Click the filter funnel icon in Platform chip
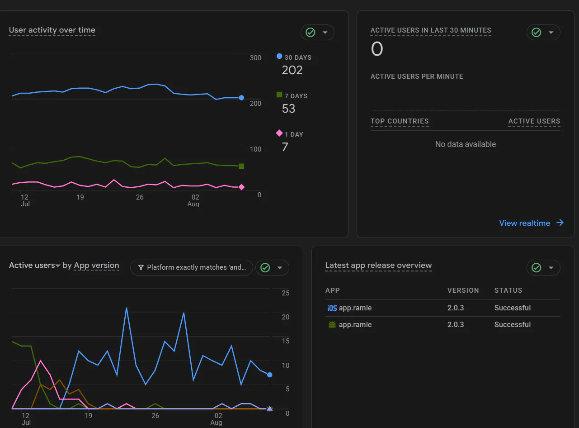Viewport: 579px width, 428px height. point(141,268)
